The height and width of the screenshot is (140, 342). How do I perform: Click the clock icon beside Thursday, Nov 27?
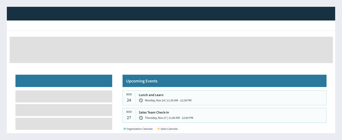141,118
